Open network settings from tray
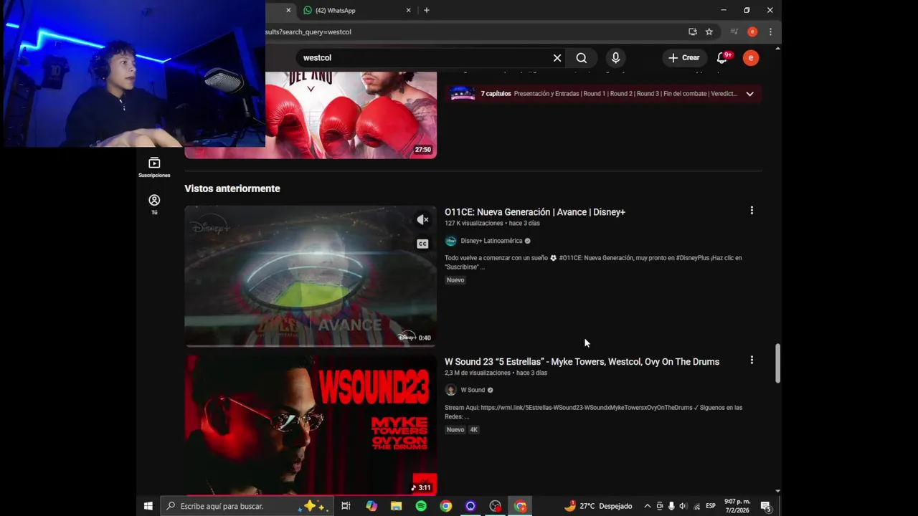The image size is (918, 516). (696, 506)
